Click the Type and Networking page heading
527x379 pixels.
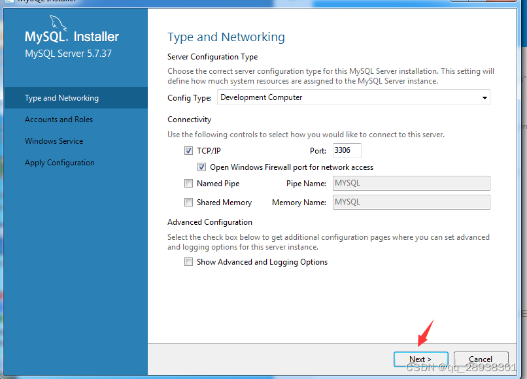(x=226, y=37)
